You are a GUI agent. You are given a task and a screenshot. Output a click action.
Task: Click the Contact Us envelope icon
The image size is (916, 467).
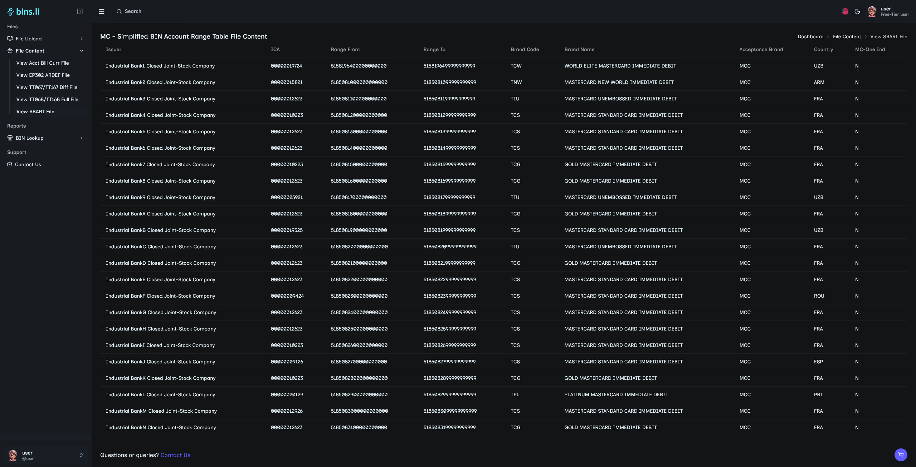click(10, 164)
